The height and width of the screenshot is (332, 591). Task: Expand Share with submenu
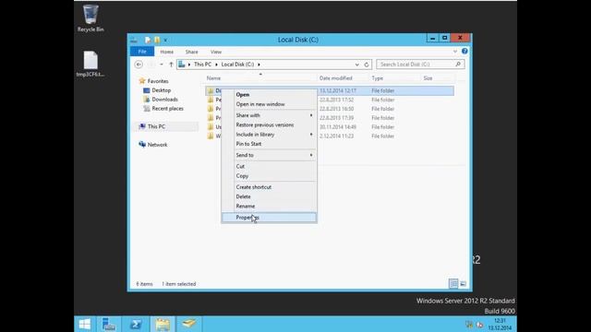coord(311,115)
